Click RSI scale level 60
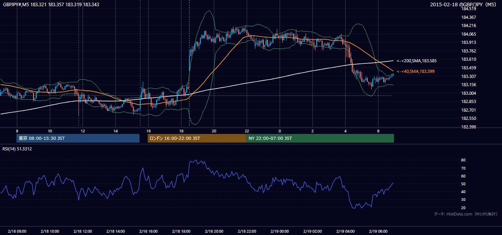502x235 pixels. [x=463, y=176]
